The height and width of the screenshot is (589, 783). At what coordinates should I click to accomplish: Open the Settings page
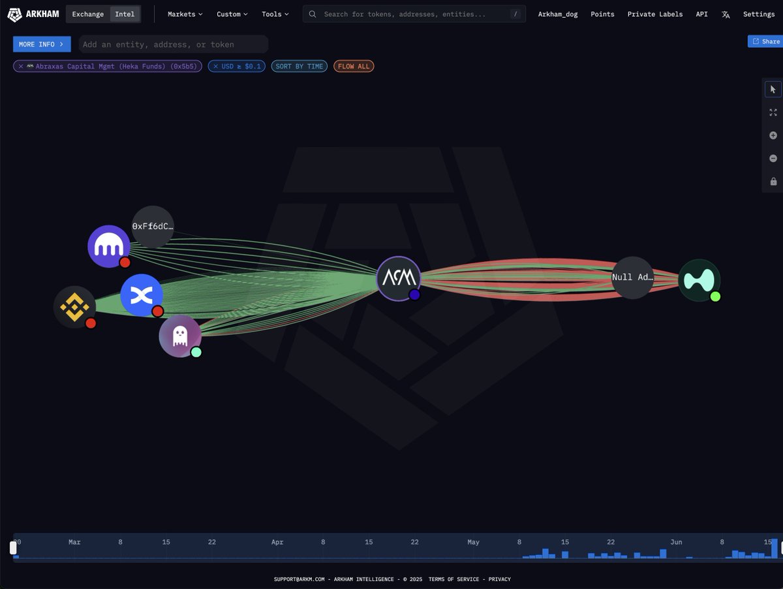[759, 14]
